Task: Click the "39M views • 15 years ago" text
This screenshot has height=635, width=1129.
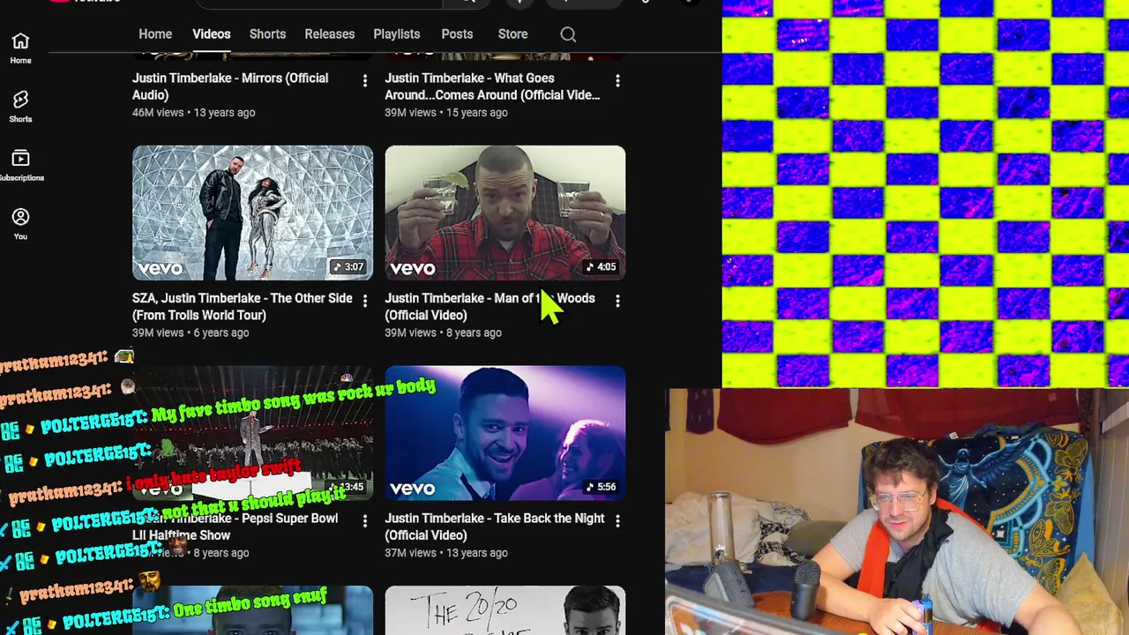Action: pyautogui.click(x=446, y=112)
